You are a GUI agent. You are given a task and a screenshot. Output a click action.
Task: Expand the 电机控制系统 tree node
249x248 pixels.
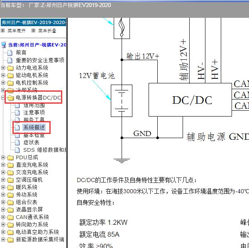pos(3,83)
